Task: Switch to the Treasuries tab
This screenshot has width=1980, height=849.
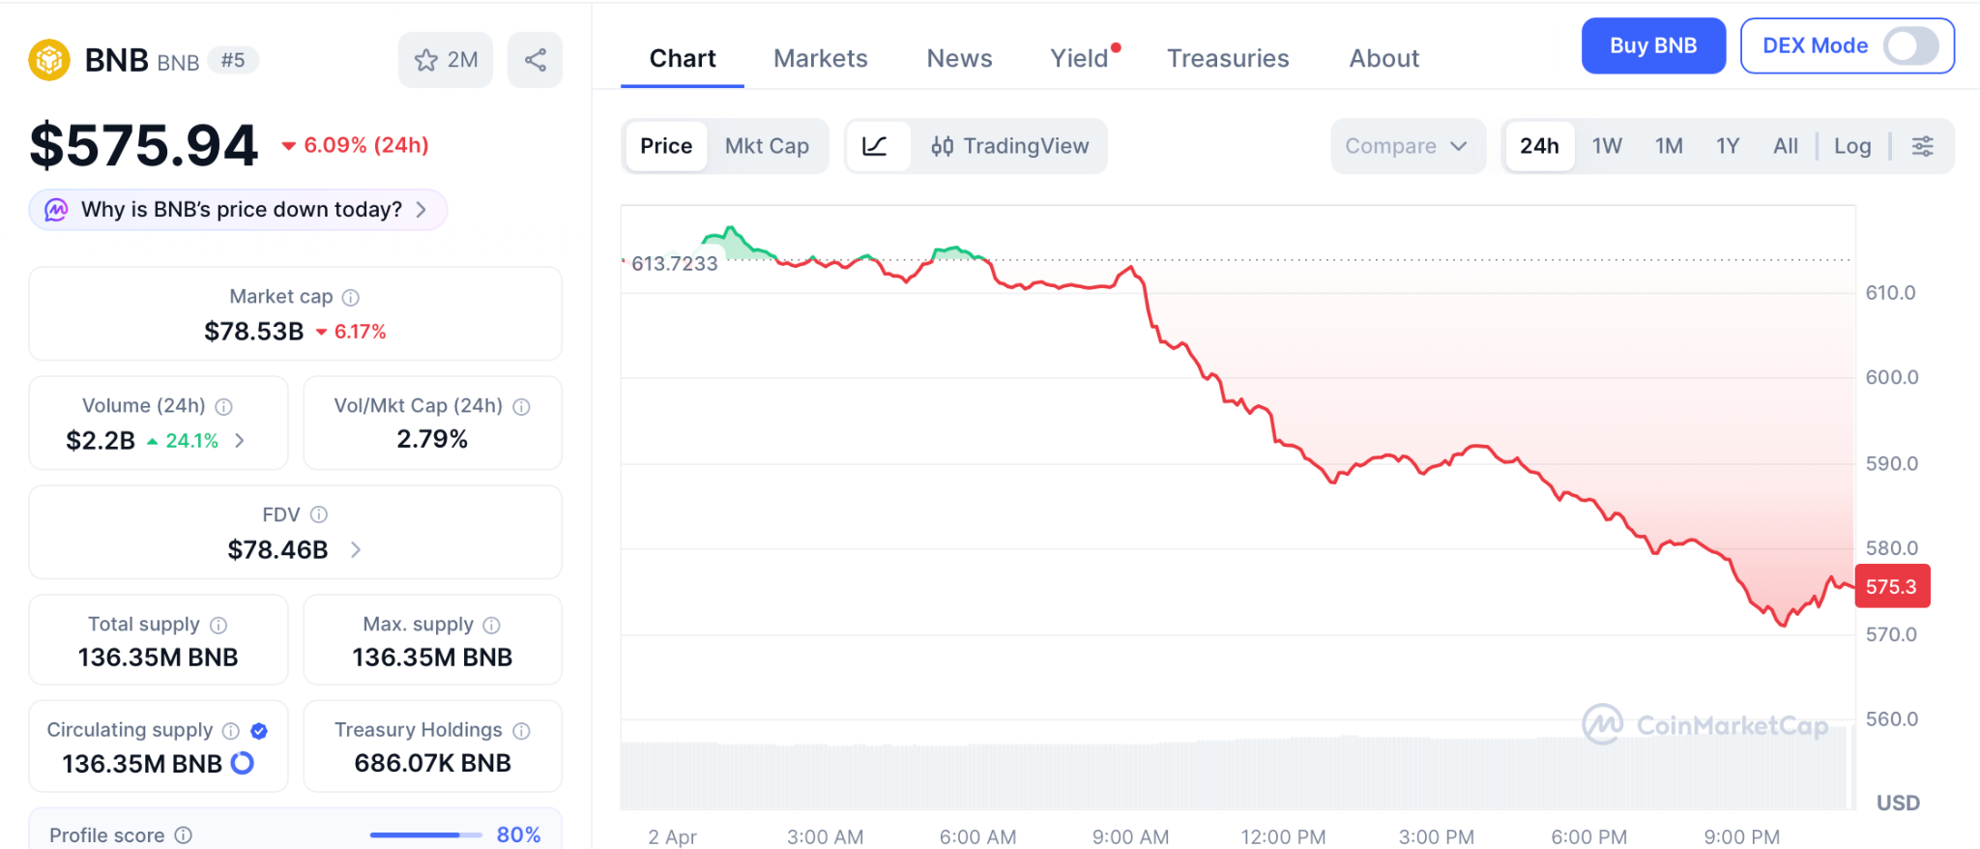Action: [1228, 59]
